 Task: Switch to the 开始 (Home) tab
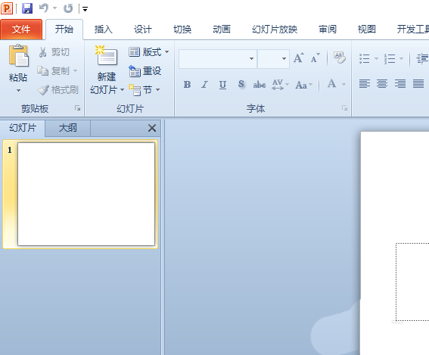coord(64,29)
